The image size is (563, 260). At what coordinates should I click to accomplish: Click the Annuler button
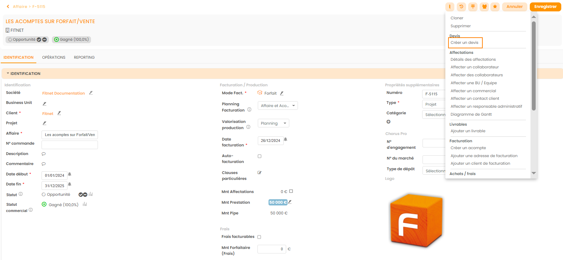[x=514, y=7]
